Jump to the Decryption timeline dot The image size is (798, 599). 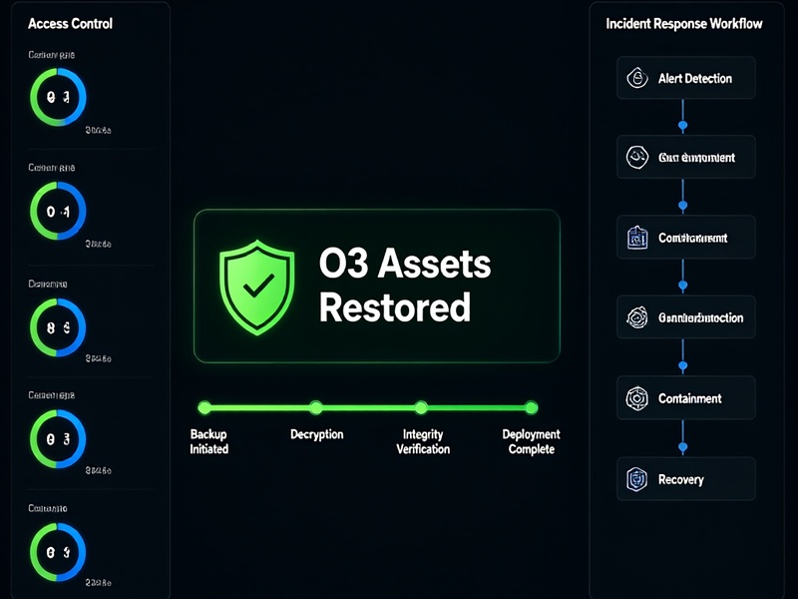click(316, 407)
